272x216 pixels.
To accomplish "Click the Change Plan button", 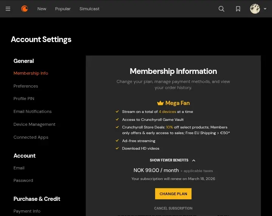I will point(173,194).
